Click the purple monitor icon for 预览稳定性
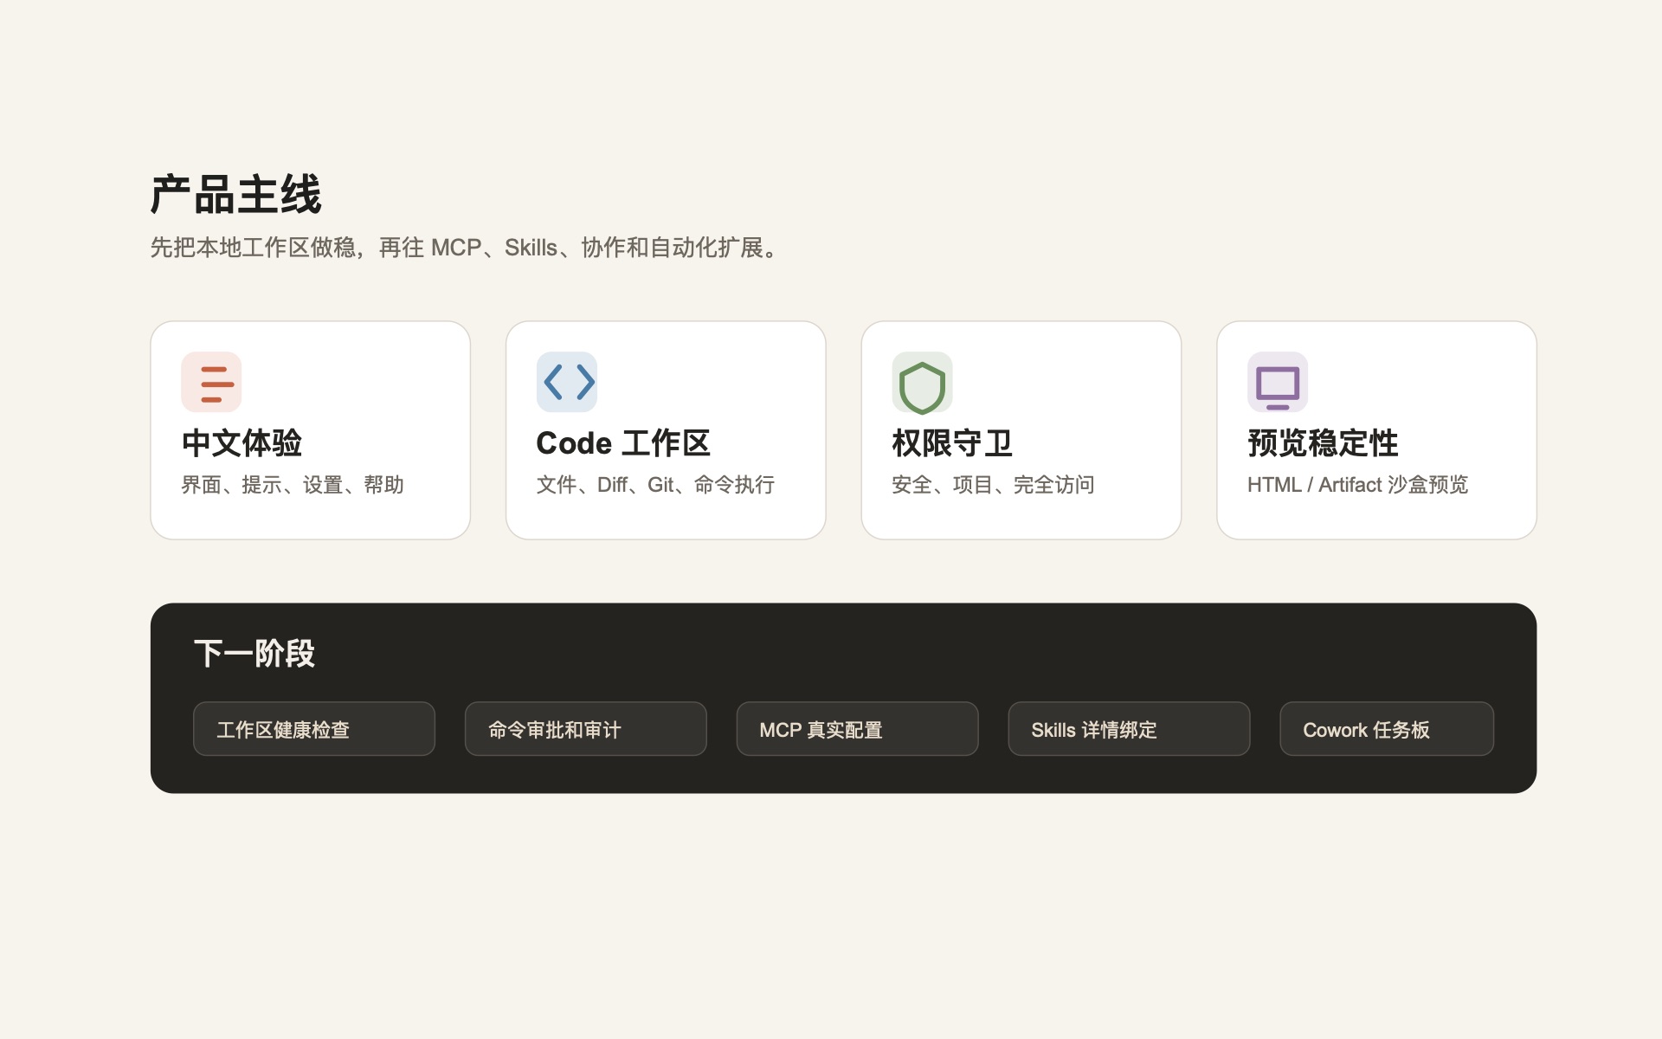Image resolution: width=1662 pixels, height=1039 pixels. [1278, 382]
